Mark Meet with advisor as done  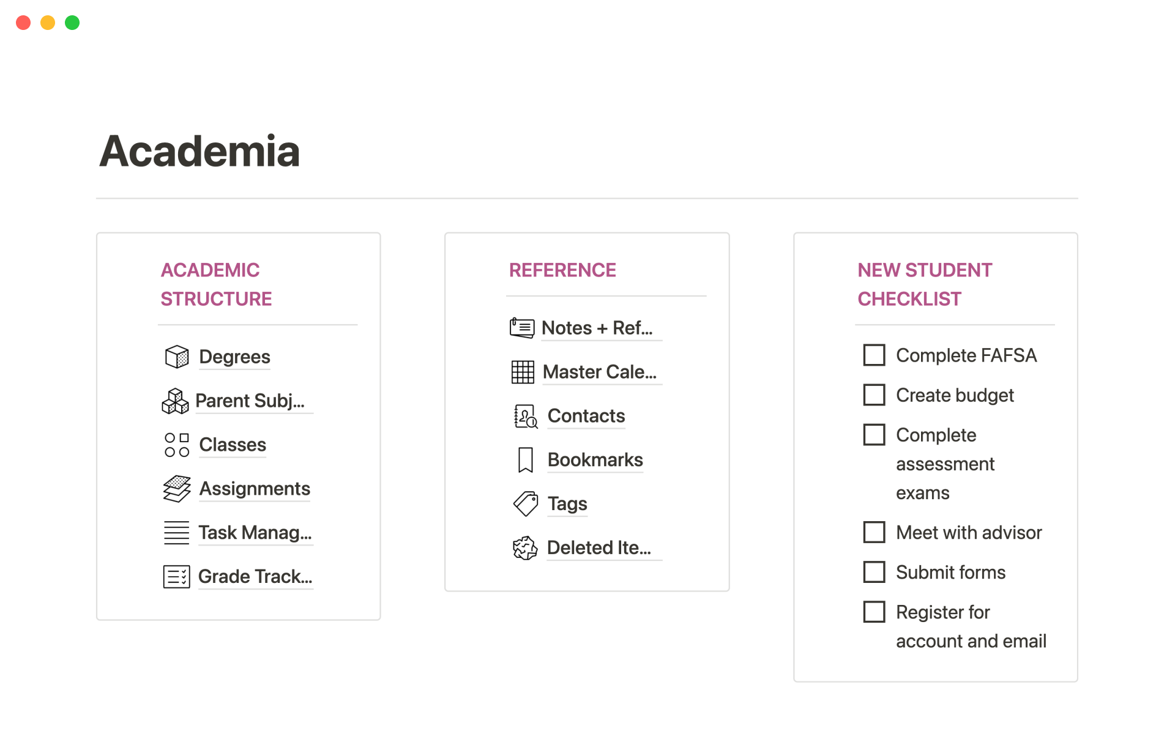point(874,532)
